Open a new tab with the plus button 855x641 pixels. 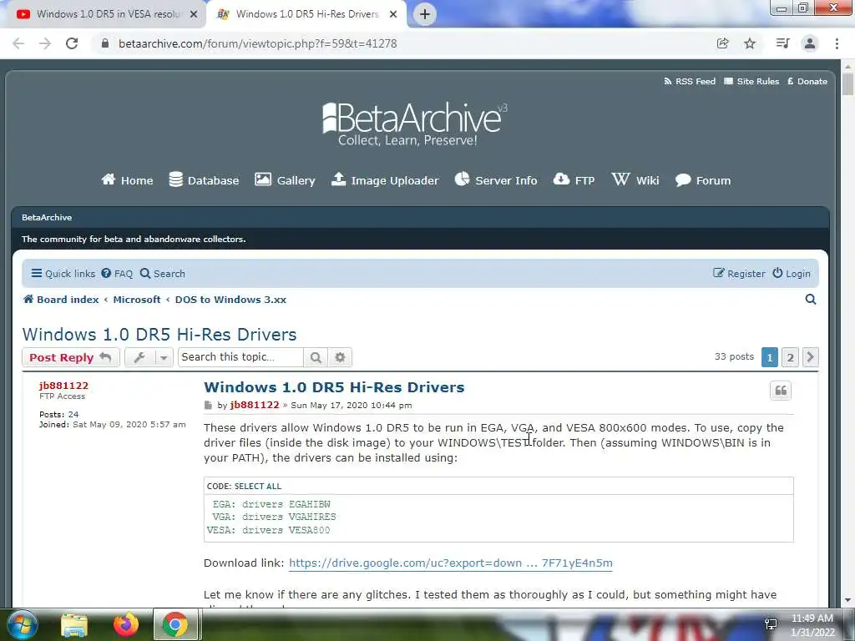(425, 14)
